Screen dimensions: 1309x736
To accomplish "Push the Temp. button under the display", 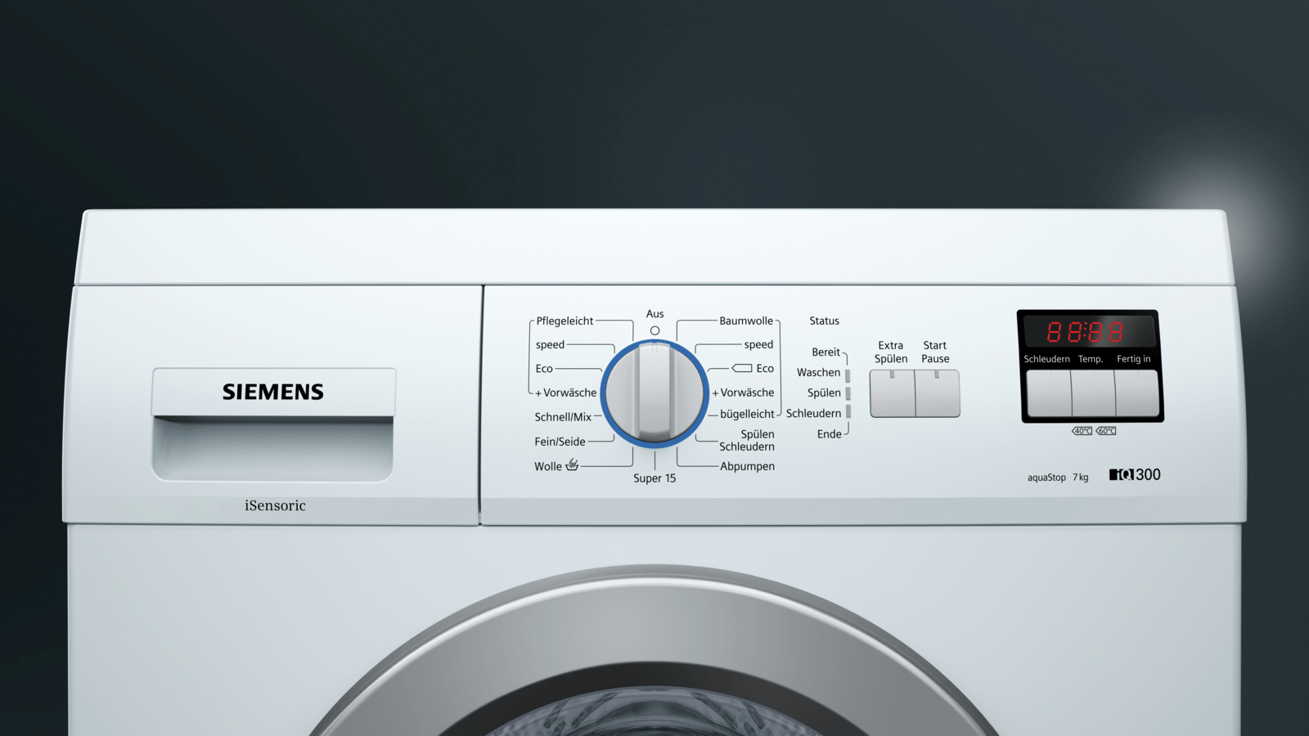I will pyautogui.click(x=1093, y=393).
